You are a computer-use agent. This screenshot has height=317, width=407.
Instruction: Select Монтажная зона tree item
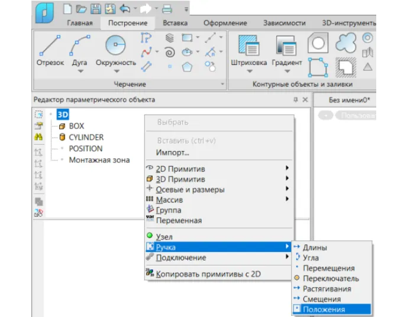(x=99, y=160)
